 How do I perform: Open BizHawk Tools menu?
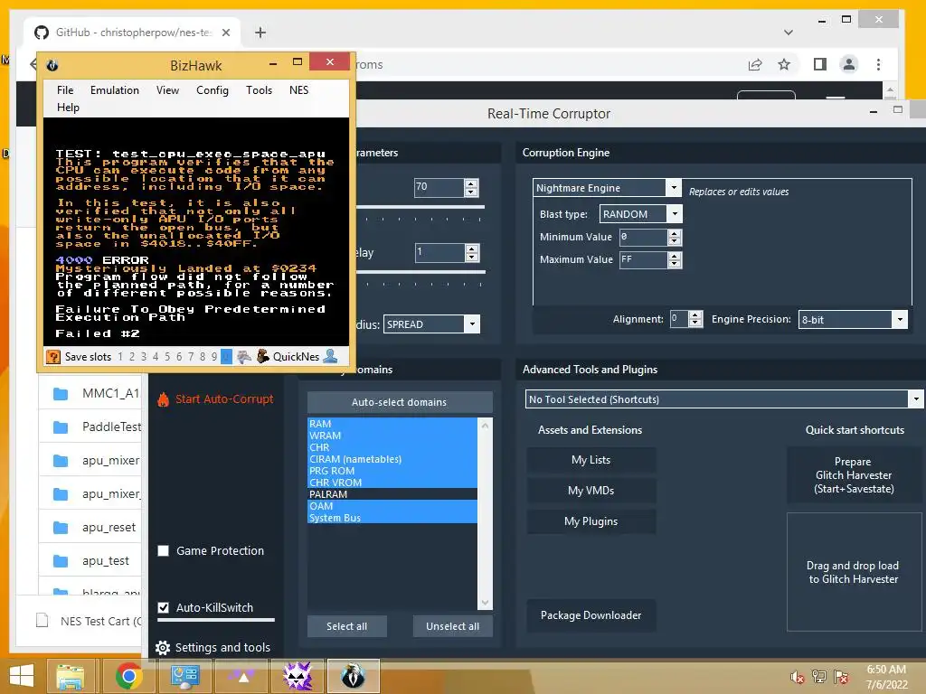click(x=259, y=90)
